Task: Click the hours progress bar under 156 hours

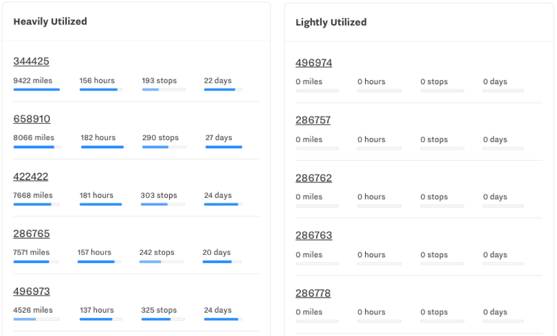Action: pos(101,90)
